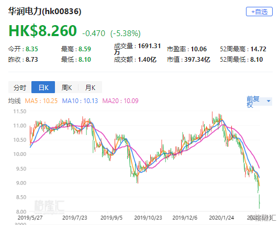
Task: Click 成交量 volume 1691.31万
Action: pyautogui.click(x=138, y=49)
